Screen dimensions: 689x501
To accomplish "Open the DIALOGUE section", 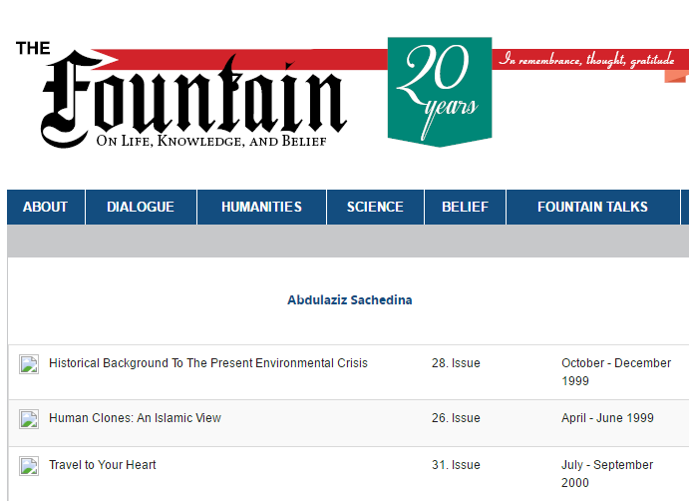I will [141, 207].
